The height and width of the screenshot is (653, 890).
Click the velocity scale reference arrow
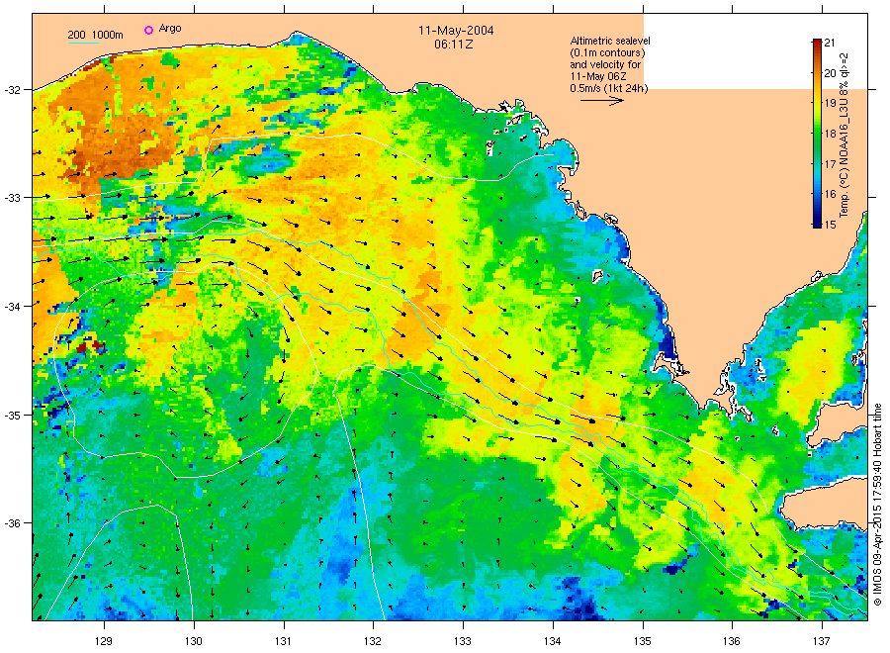tap(601, 101)
